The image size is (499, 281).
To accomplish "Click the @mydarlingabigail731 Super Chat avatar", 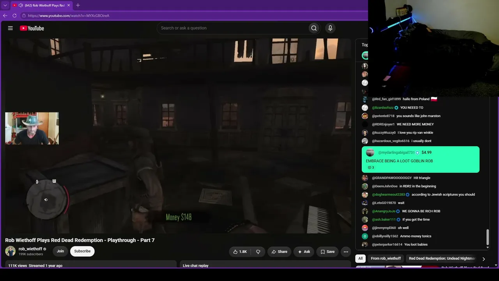I will point(370,153).
